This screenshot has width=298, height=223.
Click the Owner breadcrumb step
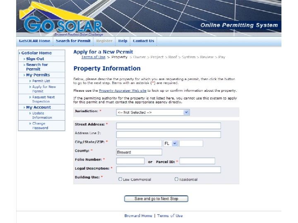(x=139, y=57)
